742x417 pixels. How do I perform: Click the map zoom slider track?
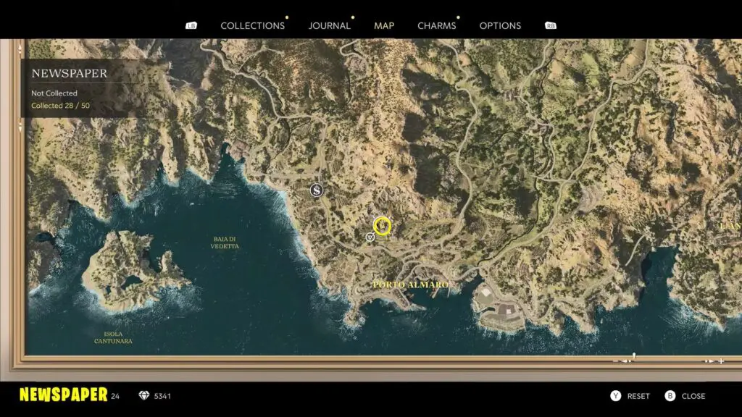(668, 361)
